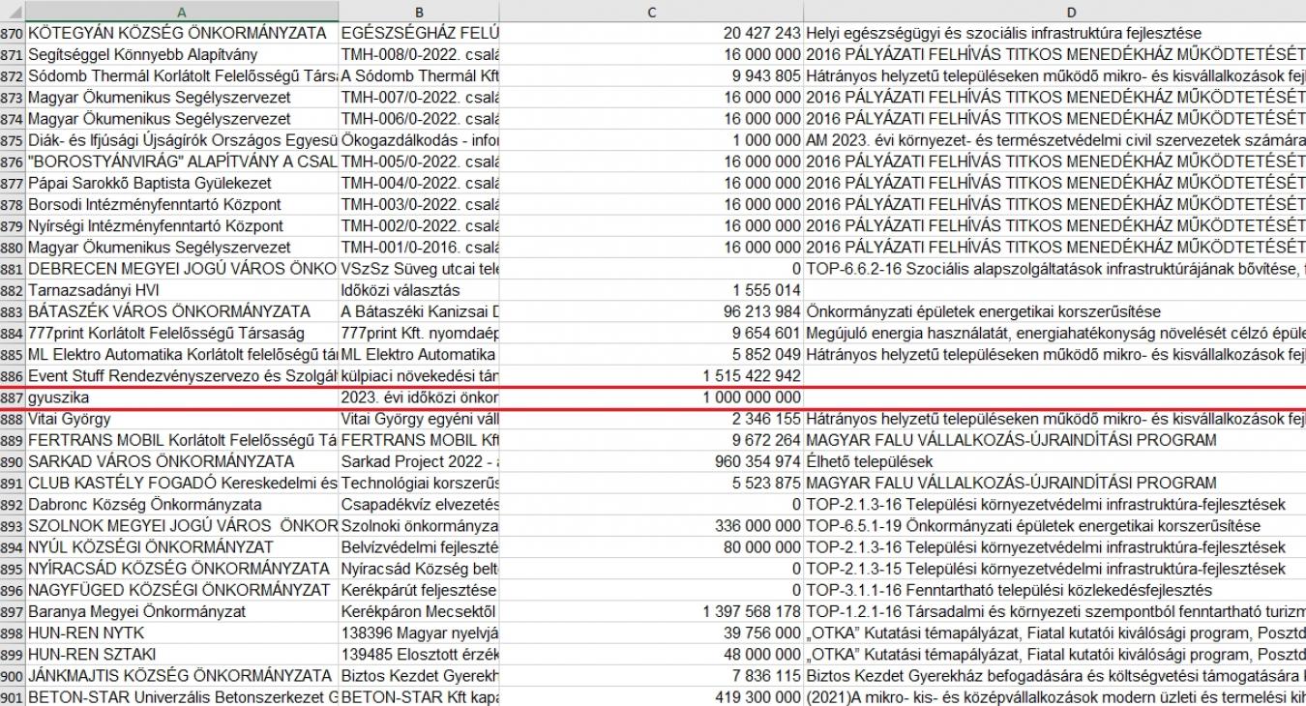Select amount 1 515 422 942
Image resolution: width=1306 pixels, height=706 pixels.
coord(651,376)
